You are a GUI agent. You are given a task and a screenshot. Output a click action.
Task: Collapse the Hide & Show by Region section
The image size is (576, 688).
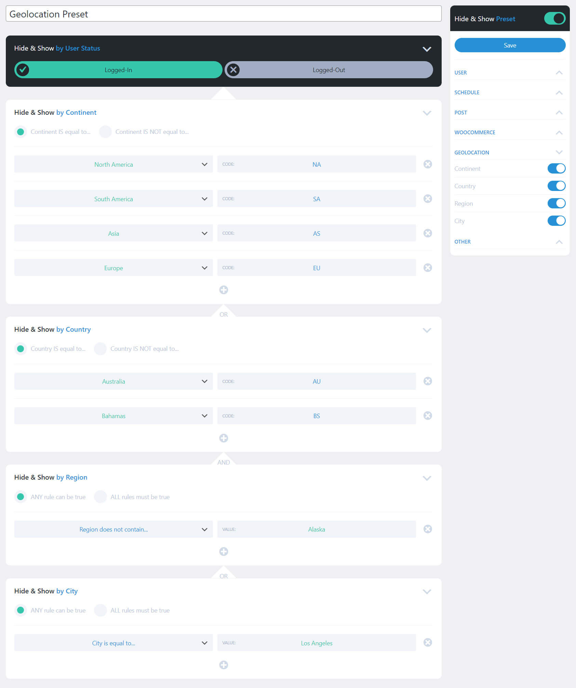click(x=427, y=478)
